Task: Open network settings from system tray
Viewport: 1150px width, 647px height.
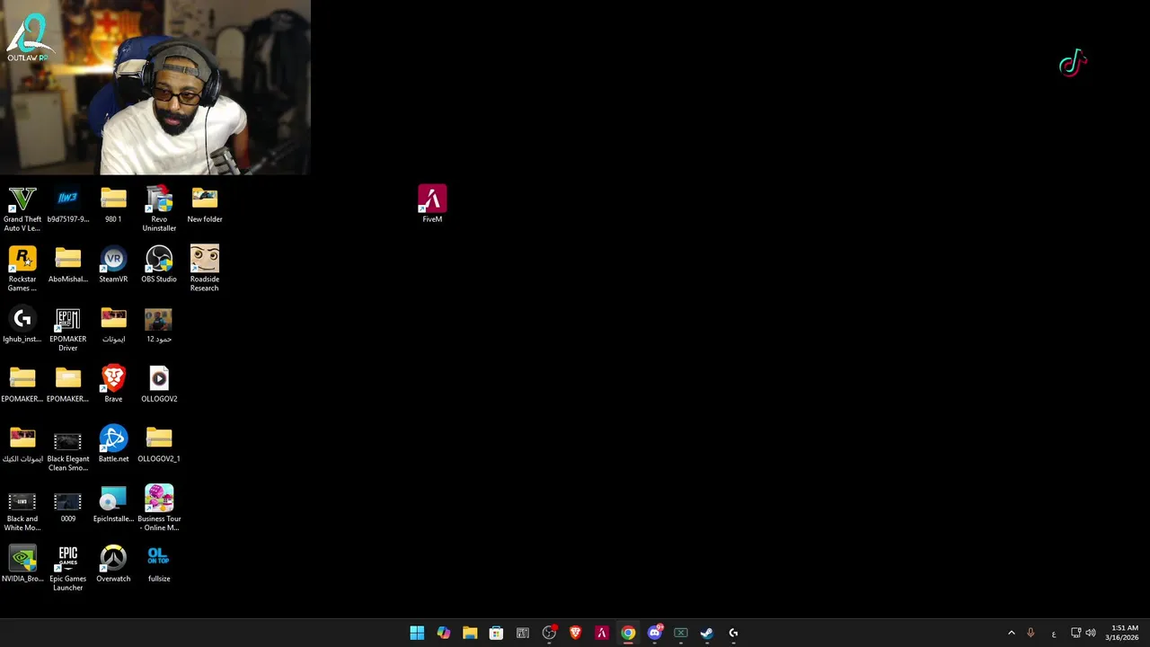Action: [1076, 633]
